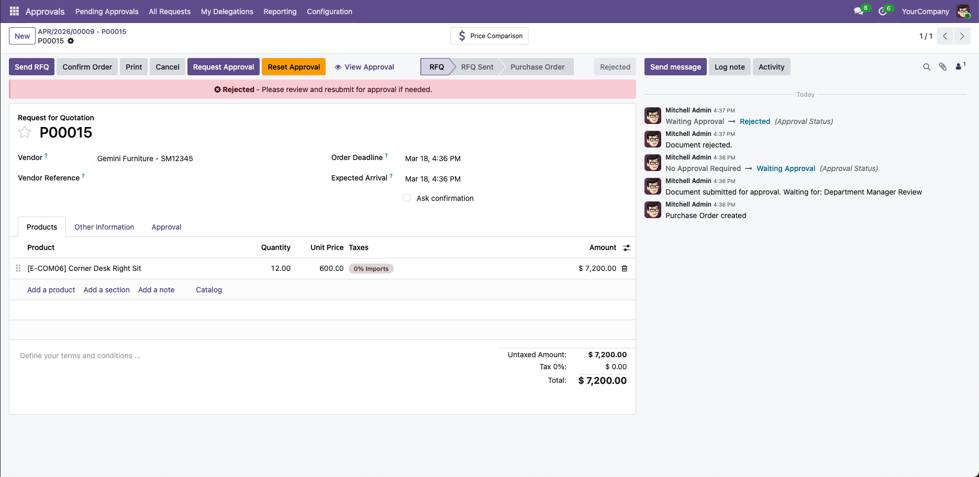979x477 pixels.
Task: Click the terms and conditions field
Action: click(80, 356)
